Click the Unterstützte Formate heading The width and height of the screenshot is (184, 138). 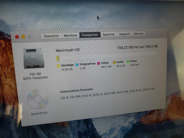tap(77, 90)
